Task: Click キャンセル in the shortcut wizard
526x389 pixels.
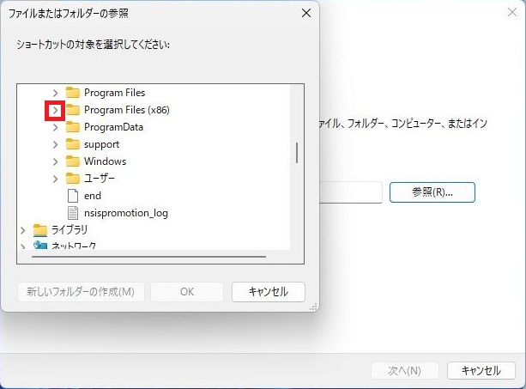Action: click(481, 371)
